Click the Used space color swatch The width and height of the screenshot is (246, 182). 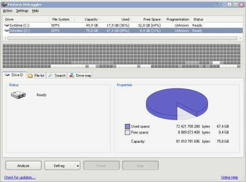pyautogui.click(x=127, y=126)
